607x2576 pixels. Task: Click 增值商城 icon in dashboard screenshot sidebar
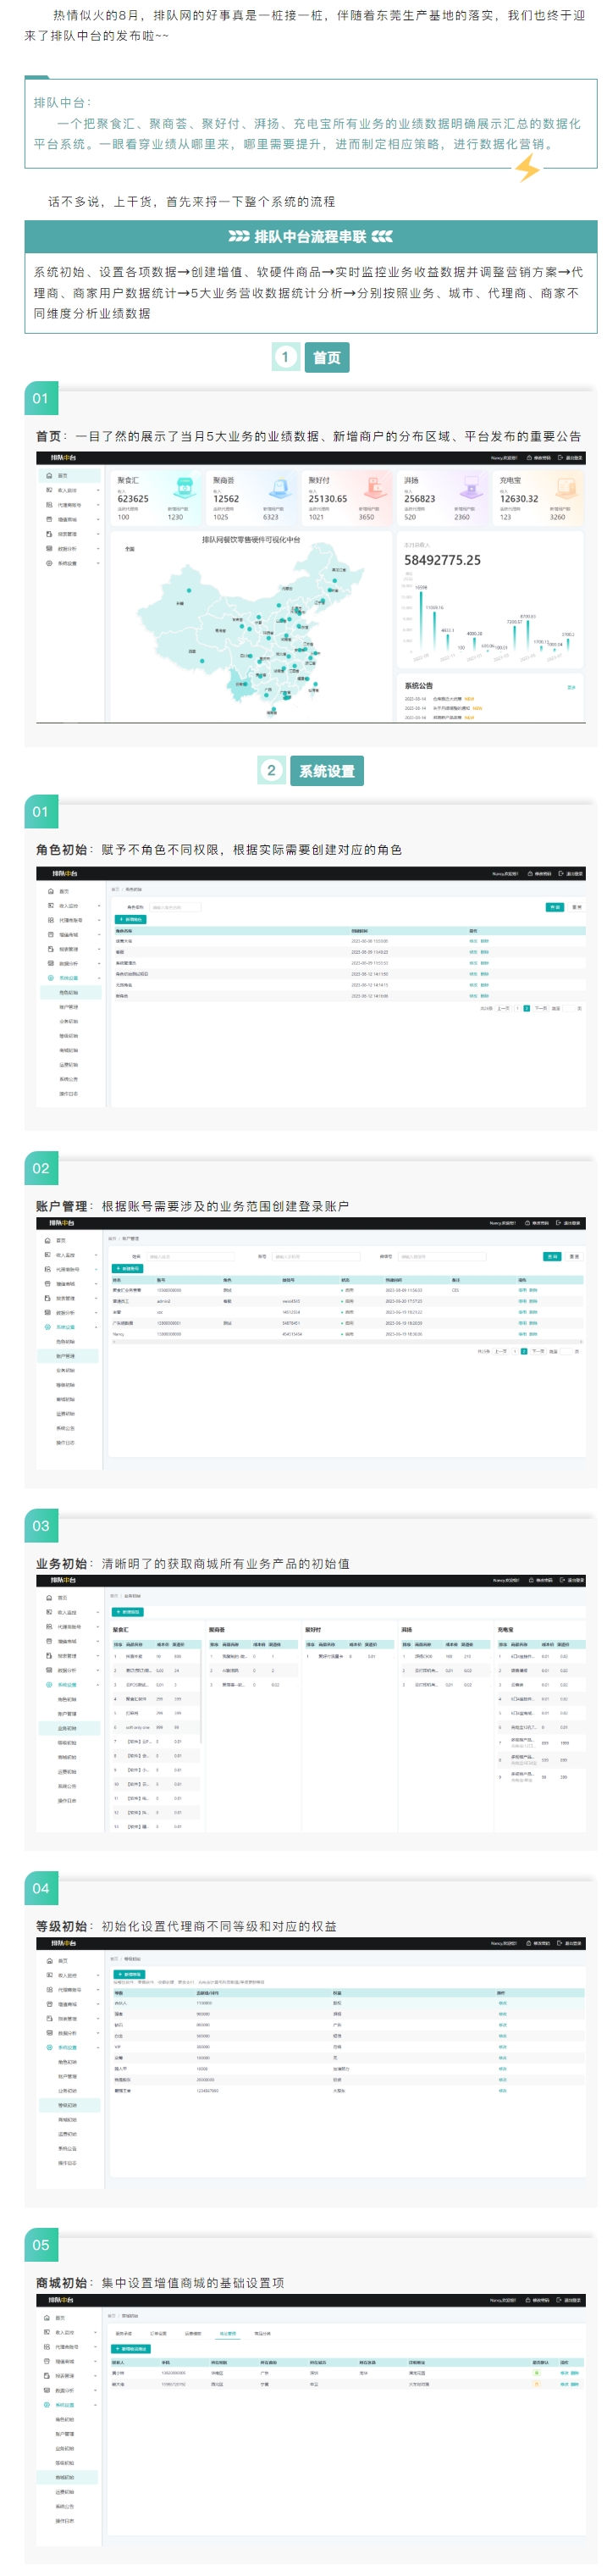48,519
